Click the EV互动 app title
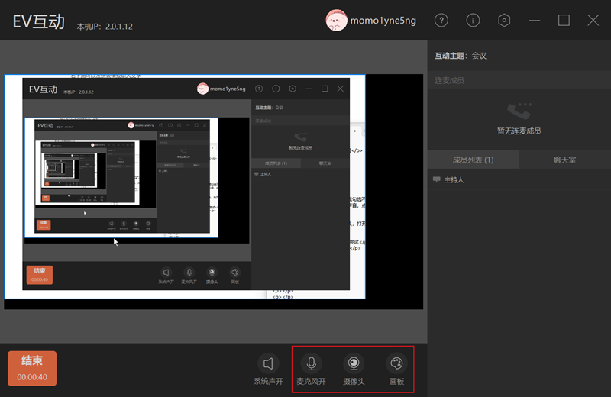Image resolution: width=611 pixels, height=397 pixels. coord(39,21)
